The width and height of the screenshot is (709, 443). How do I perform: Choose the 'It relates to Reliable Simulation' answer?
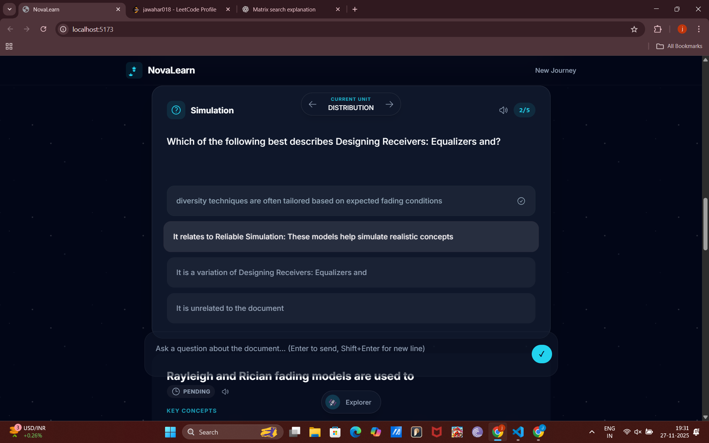(x=351, y=237)
